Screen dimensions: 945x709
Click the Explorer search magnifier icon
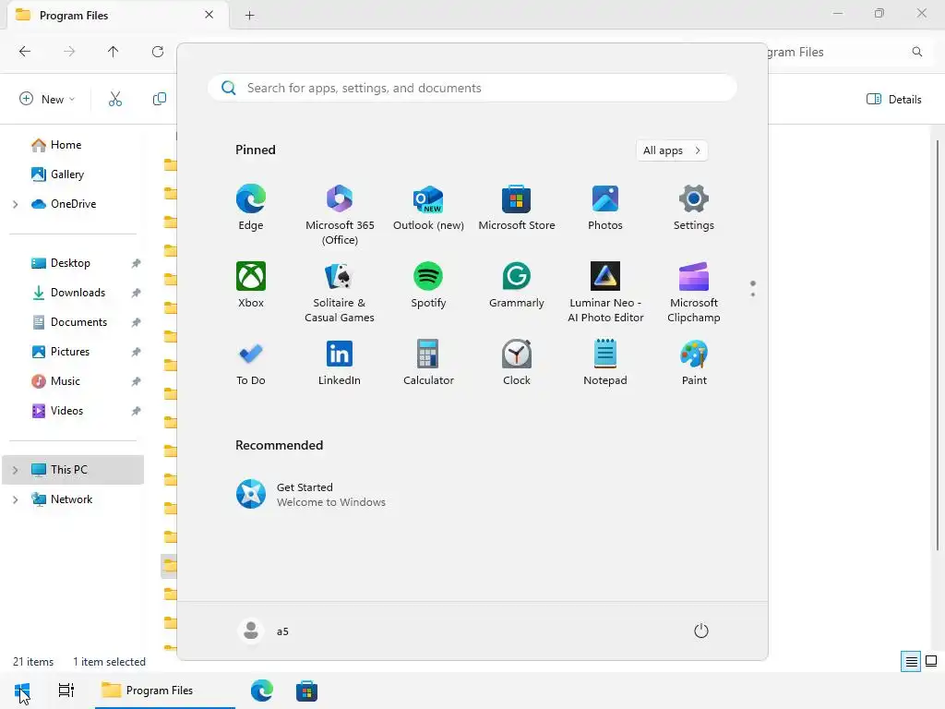point(916,52)
